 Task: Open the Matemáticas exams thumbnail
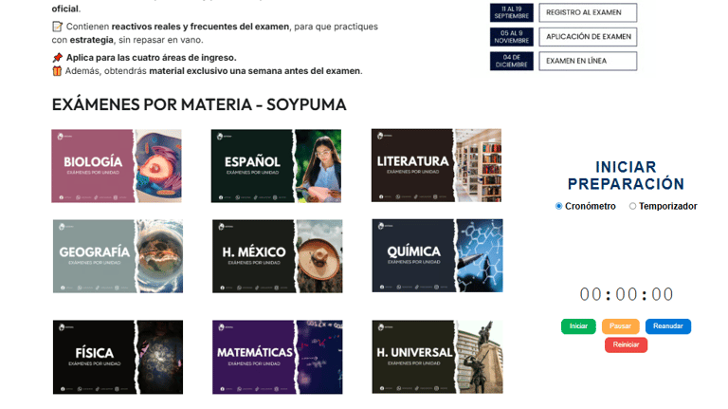pyautogui.click(x=278, y=357)
